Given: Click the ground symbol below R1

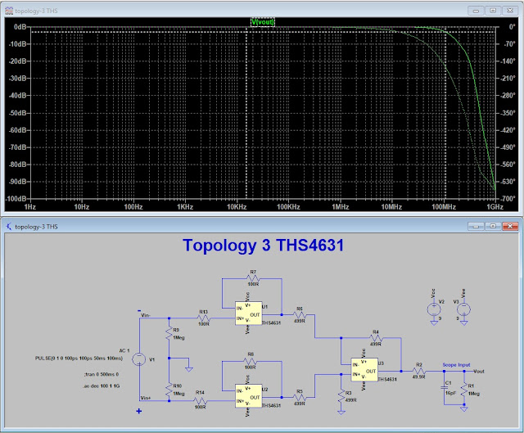Looking at the screenshot, I should click(x=464, y=409).
